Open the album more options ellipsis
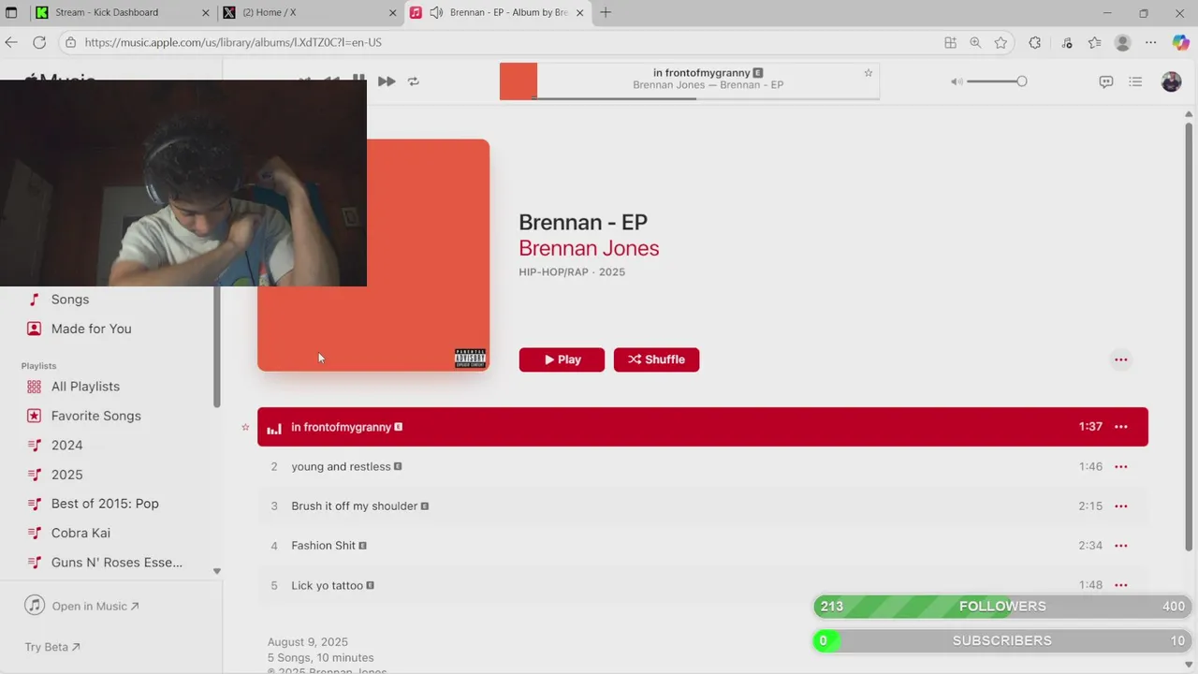 pyautogui.click(x=1120, y=359)
